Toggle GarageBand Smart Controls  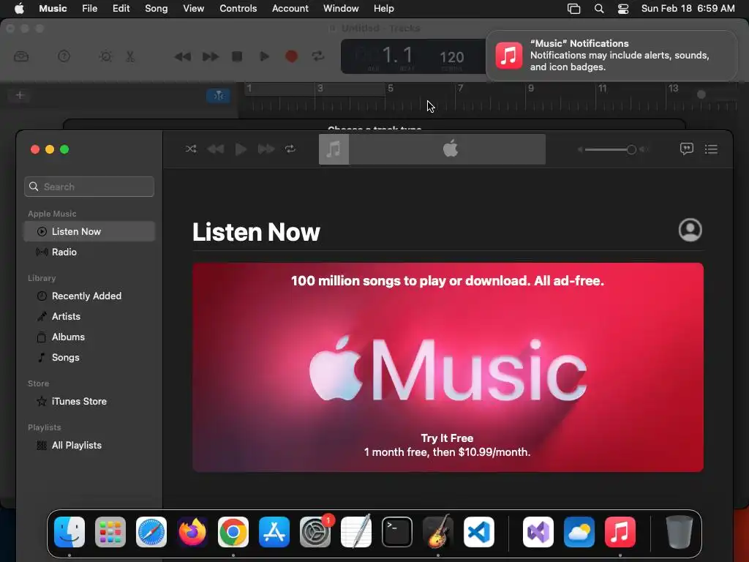click(x=105, y=56)
